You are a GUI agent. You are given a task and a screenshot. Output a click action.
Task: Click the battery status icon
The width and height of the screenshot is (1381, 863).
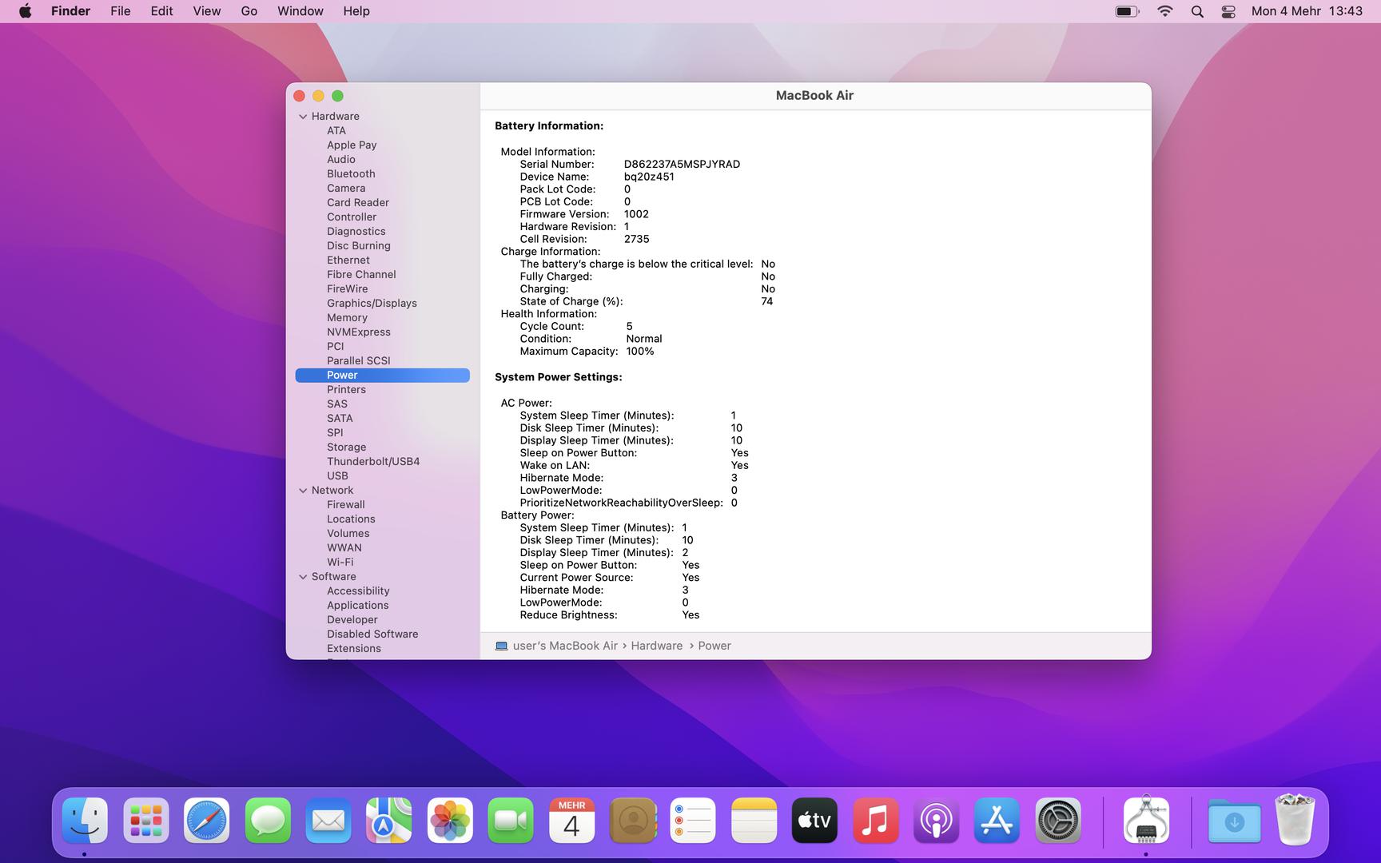point(1127,11)
